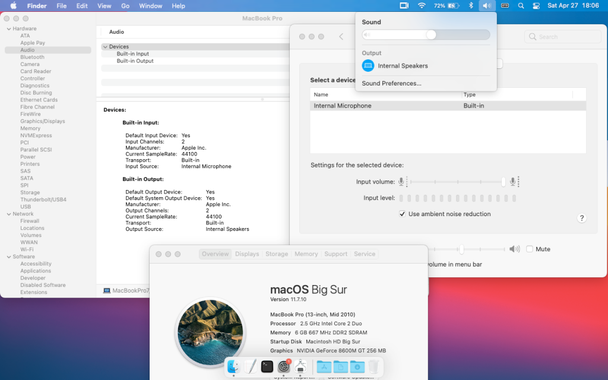This screenshot has height=380, width=608.
Task: Click the Wi-Fi icon in menu bar
Action: [422, 6]
